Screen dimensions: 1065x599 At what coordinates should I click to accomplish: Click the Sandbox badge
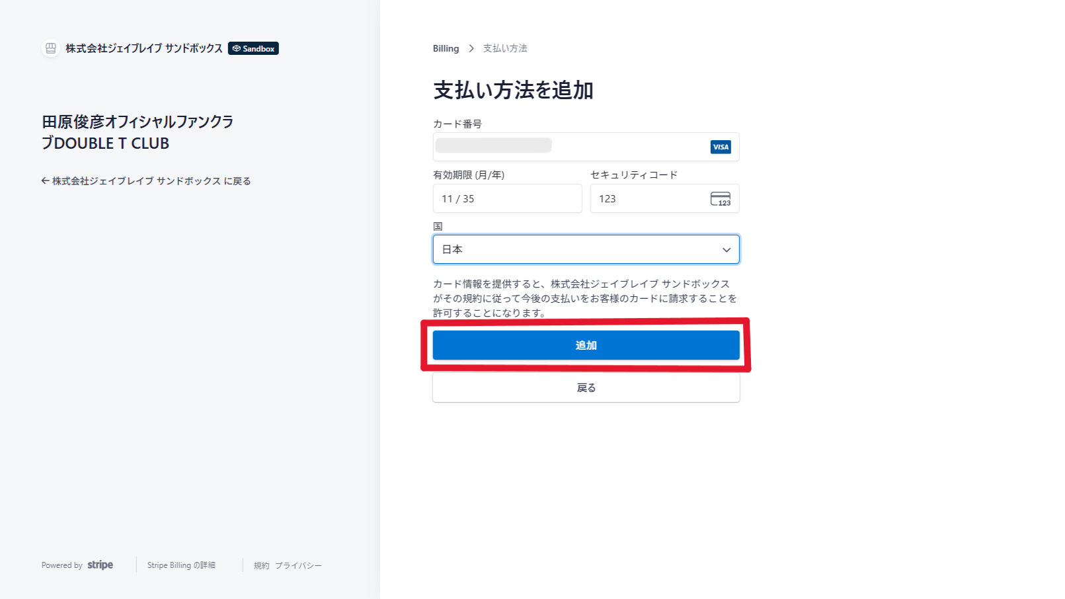tap(253, 48)
